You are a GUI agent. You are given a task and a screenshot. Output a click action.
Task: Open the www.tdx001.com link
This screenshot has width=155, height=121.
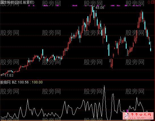tap(141, 118)
